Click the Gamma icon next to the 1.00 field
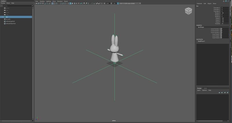Image resolution: width=232 pixels, height=123 pixels. 111,3
